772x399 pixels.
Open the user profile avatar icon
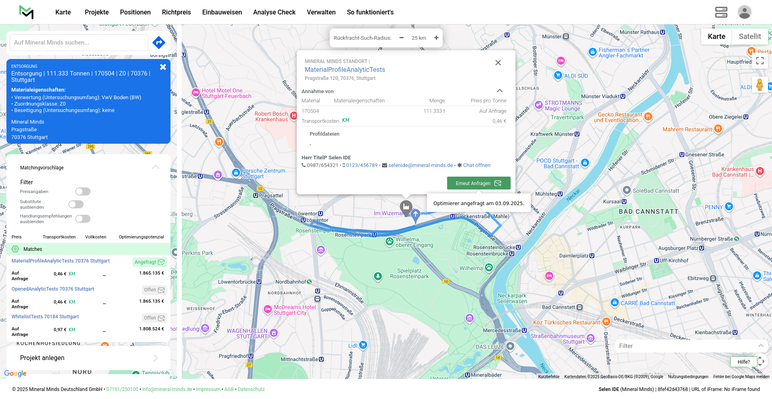[744, 12]
